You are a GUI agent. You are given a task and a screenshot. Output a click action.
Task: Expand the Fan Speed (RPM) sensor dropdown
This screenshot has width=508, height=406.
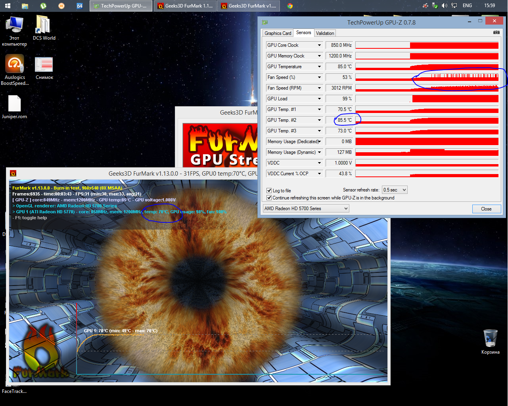pyautogui.click(x=319, y=88)
